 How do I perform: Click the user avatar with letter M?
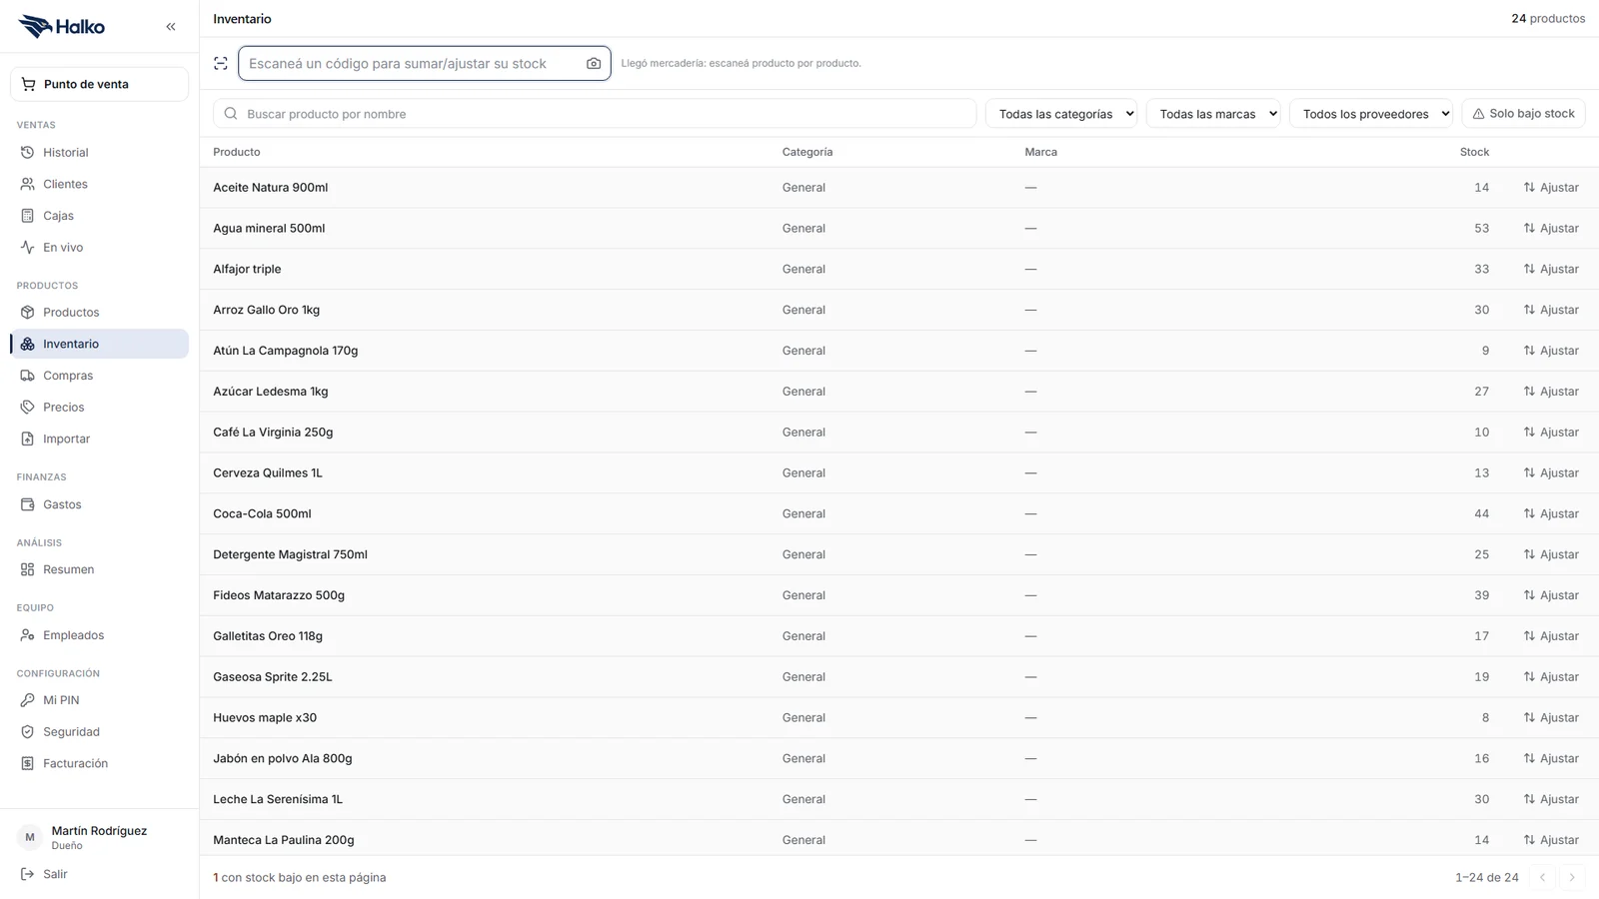pyautogui.click(x=30, y=837)
